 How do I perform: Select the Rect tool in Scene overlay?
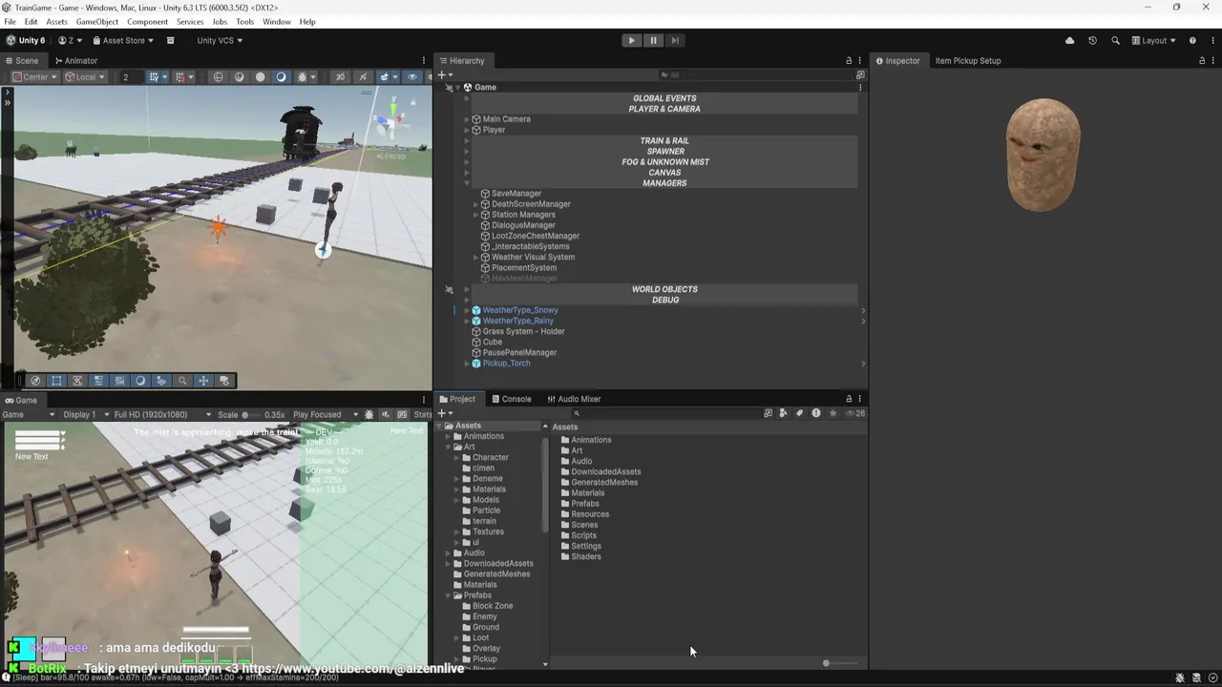click(56, 381)
